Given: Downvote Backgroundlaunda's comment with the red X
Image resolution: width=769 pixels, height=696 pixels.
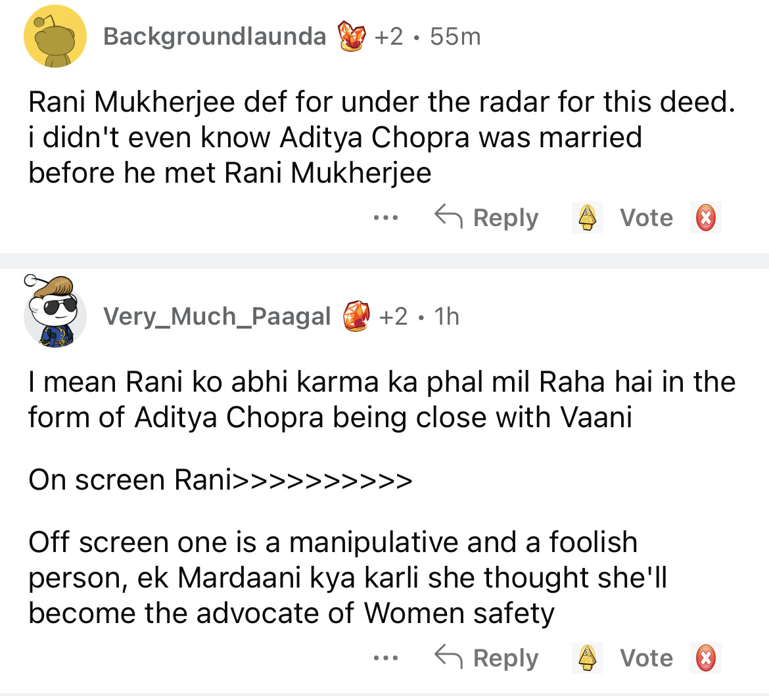Looking at the screenshot, I should (x=705, y=218).
